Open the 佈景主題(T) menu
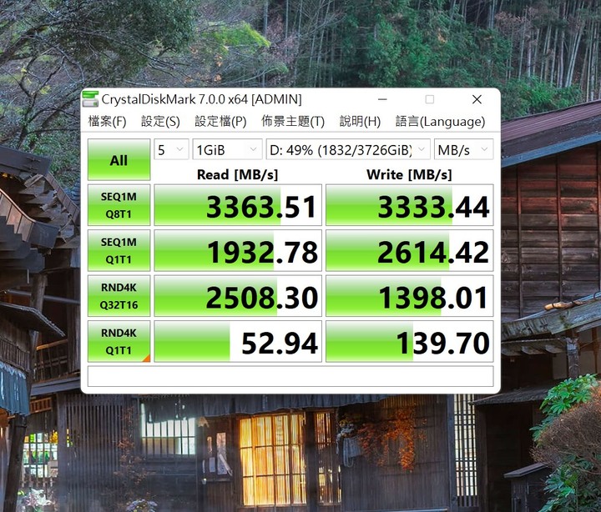Viewport: 601px width, 512px height. 293,122
